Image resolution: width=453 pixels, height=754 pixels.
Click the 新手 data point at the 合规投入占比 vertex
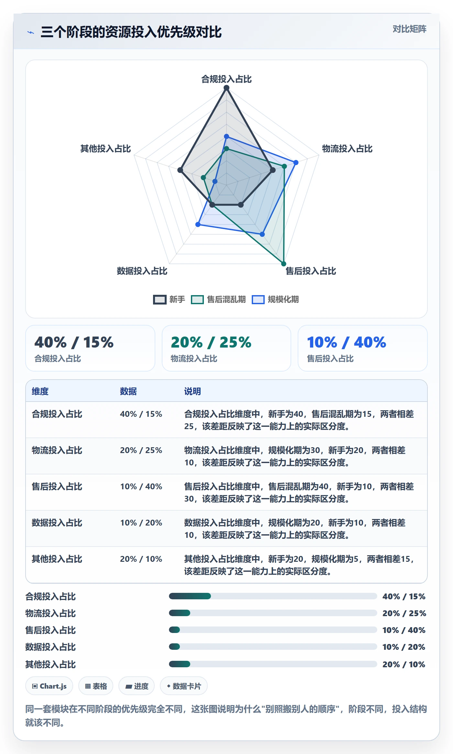point(226,88)
